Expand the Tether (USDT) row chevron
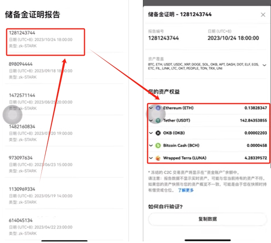 click(151, 120)
